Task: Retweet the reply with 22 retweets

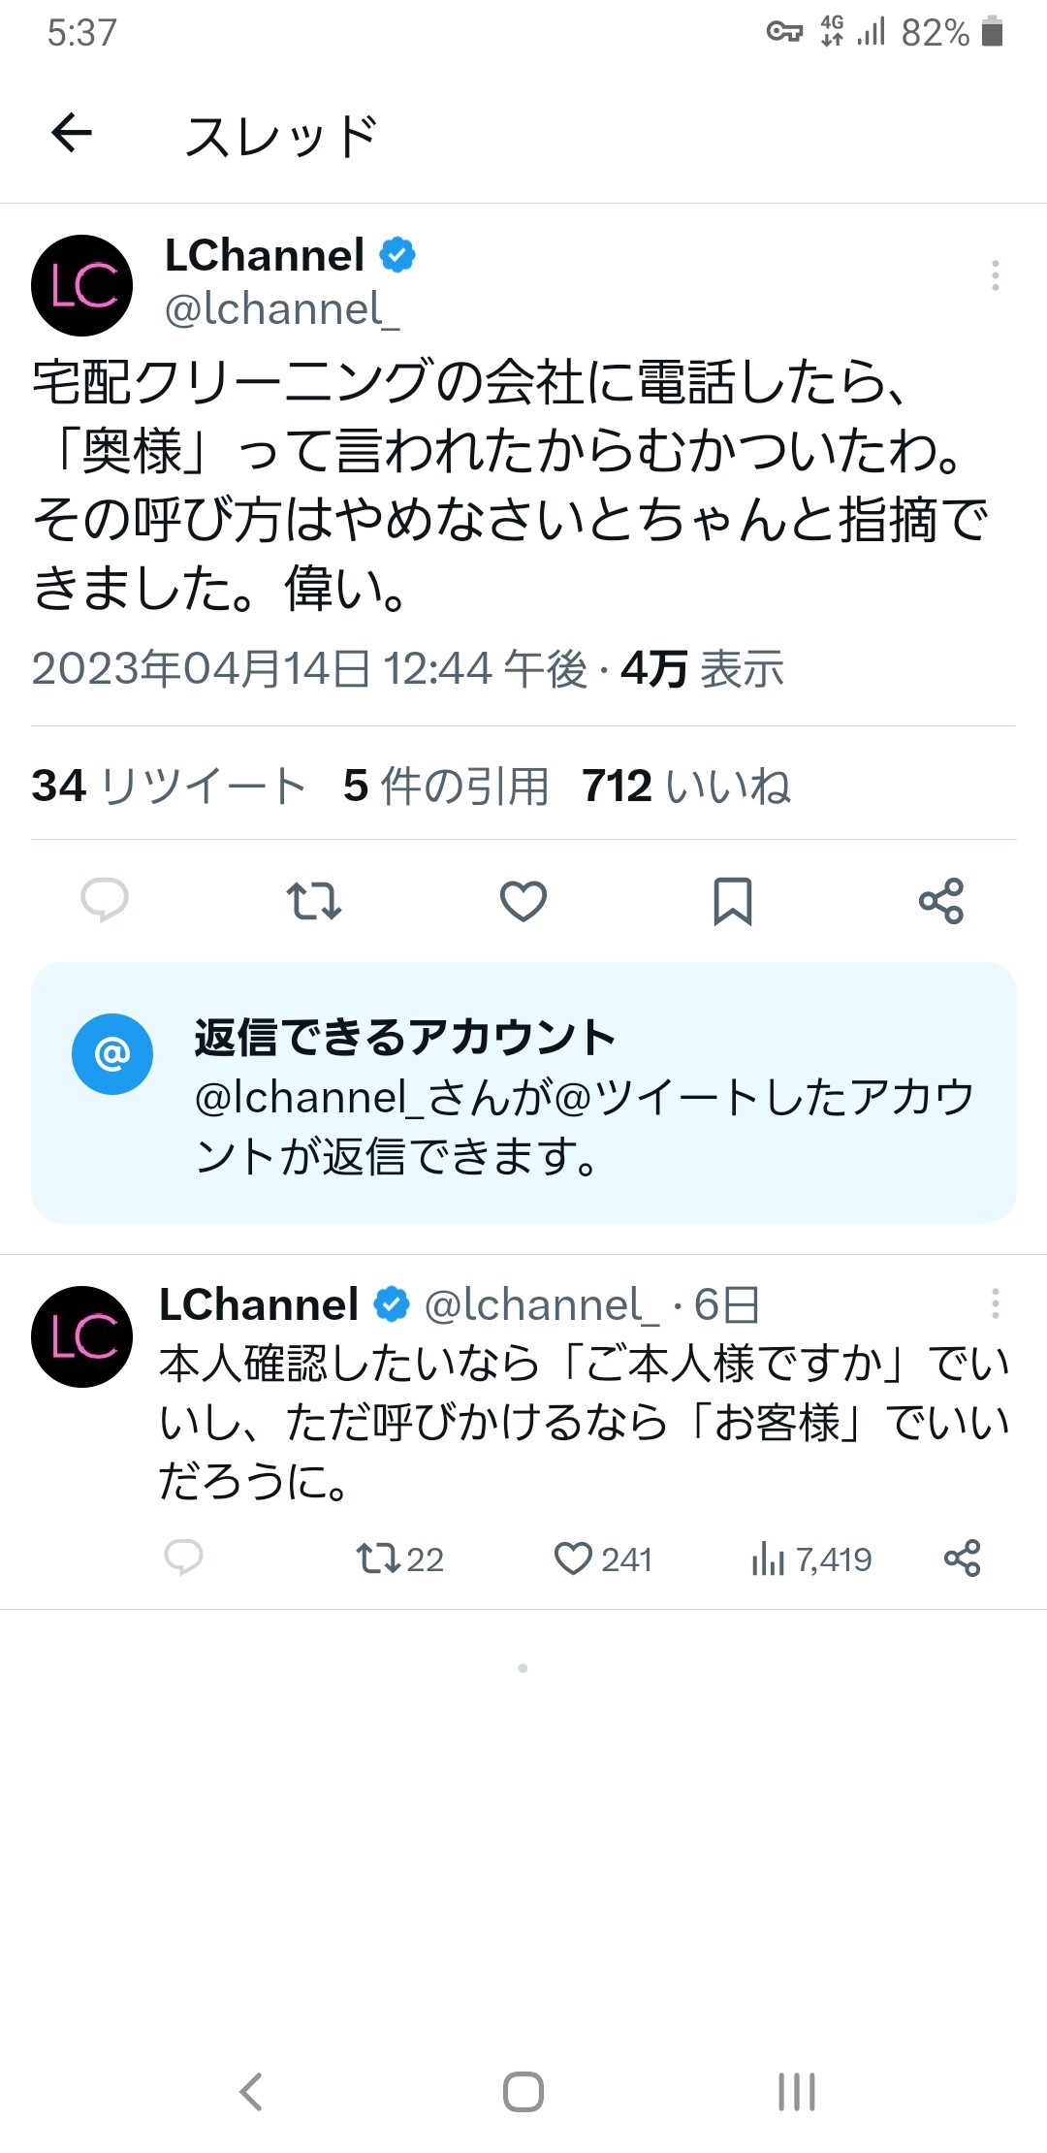Action: pyautogui.click(x=399, y=1559)
